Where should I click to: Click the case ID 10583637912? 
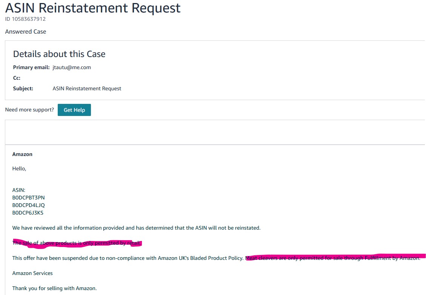click(25, 19)
